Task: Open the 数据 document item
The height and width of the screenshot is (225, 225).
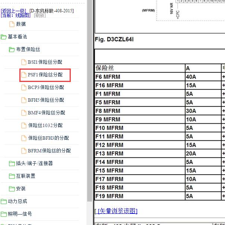Action: pyautogui.click(x=21, y=24)
